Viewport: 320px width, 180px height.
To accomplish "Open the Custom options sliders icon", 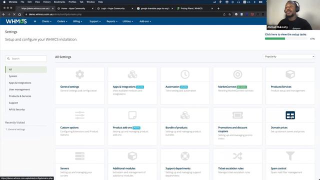I will point(80,115).
